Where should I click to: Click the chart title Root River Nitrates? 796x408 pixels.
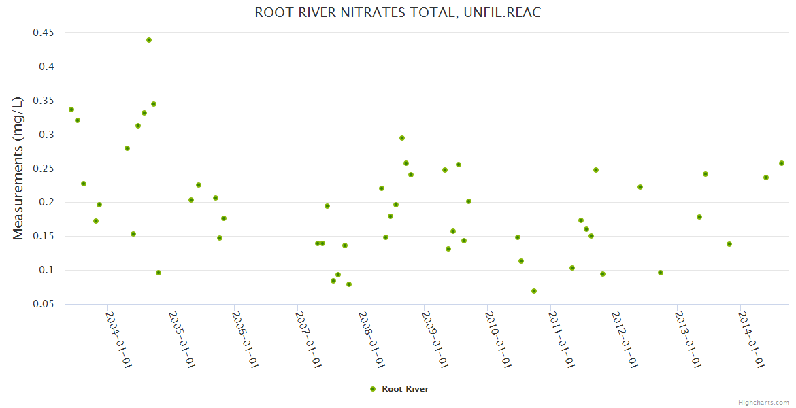(x=398, y=13)
